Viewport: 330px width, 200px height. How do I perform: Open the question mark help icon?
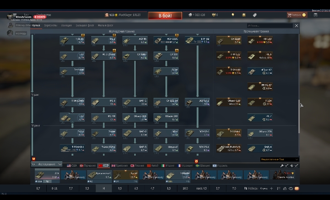315,15
